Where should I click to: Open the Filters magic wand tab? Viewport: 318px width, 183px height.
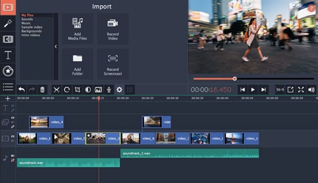[8, 23]
